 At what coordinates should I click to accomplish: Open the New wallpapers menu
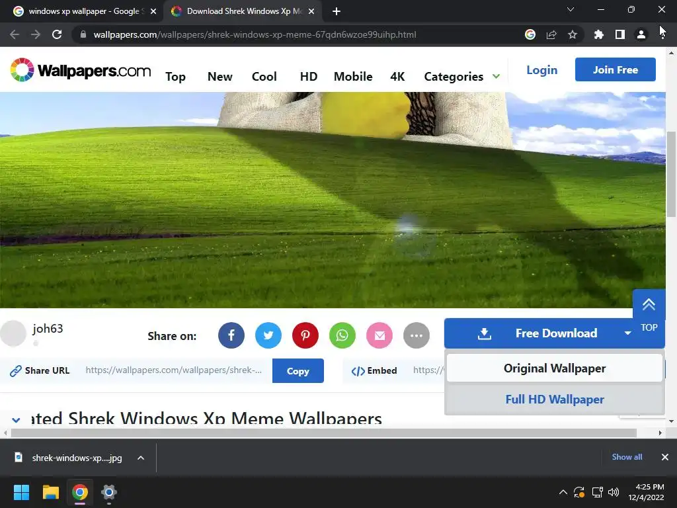point(219,77)
